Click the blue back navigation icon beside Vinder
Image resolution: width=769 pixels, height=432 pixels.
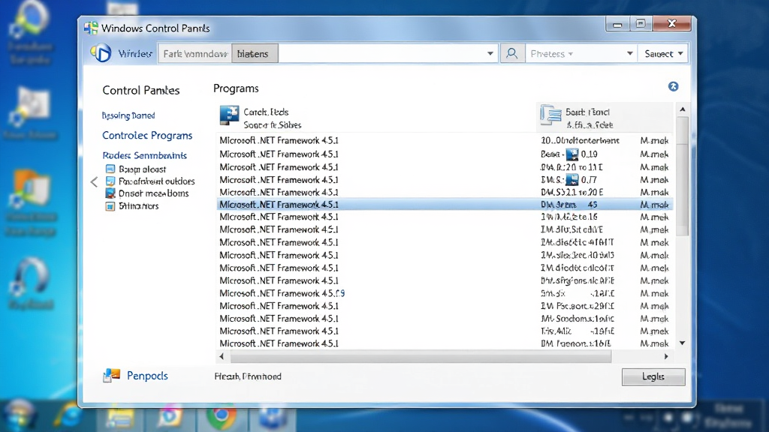pyautogui.click(x=101, y=53)
